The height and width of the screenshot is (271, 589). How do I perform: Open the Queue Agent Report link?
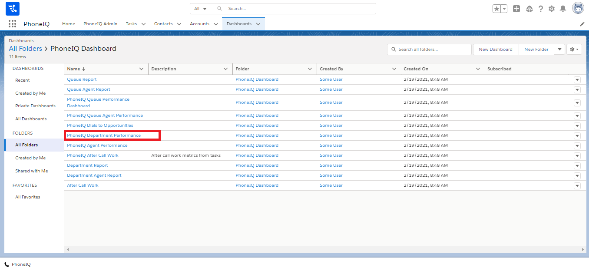[89, 89]
